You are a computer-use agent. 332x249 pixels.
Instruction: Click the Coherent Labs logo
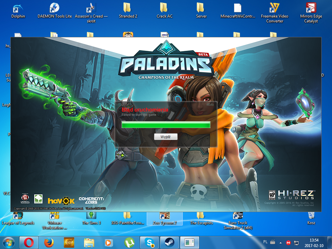point(91,200)
